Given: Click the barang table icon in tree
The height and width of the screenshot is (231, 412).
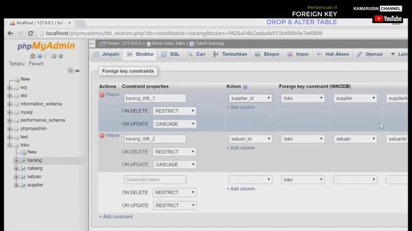Looking at the screenshot, I should (23, 160).
